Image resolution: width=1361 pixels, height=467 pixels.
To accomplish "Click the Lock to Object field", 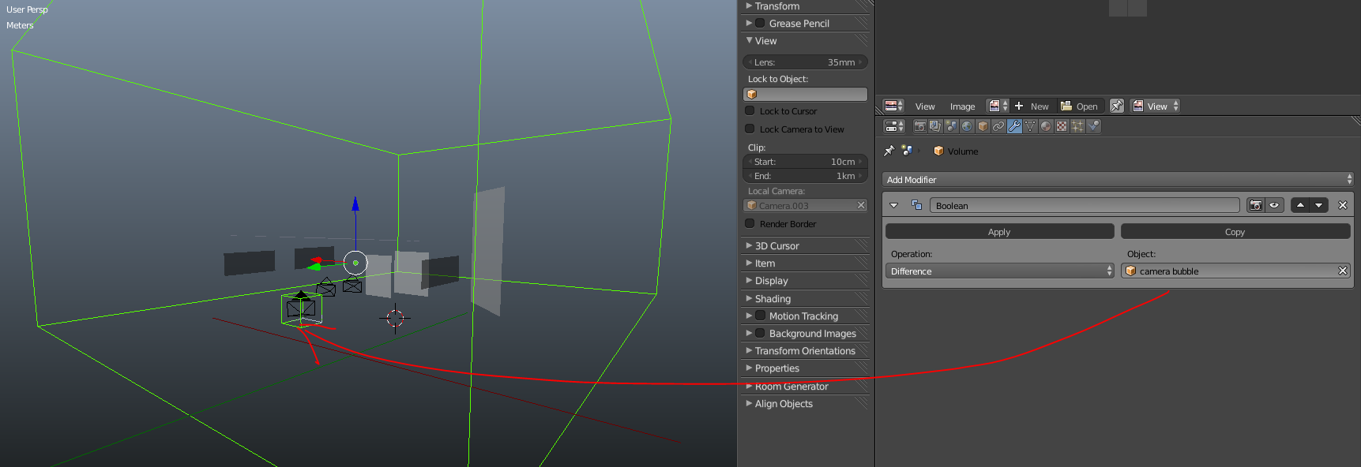I will [805, 94].
